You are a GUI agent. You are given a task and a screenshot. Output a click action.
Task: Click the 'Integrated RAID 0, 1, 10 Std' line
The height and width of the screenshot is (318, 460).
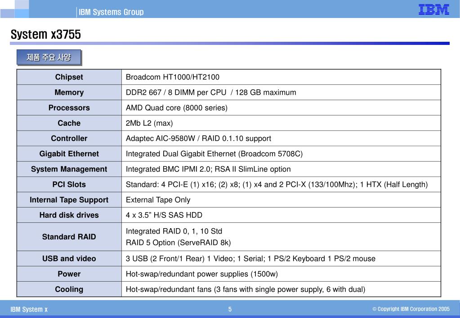point(174,231)
